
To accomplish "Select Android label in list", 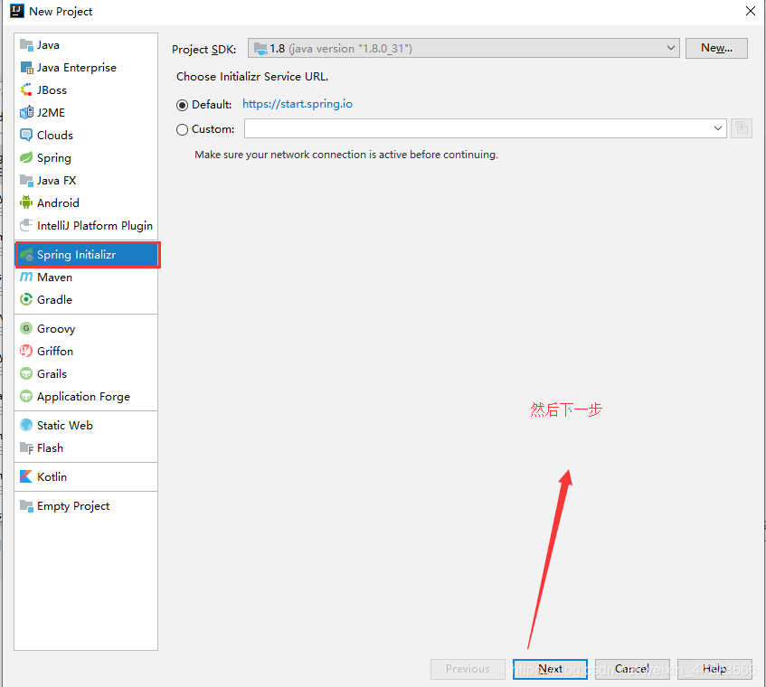I will 58,202.
